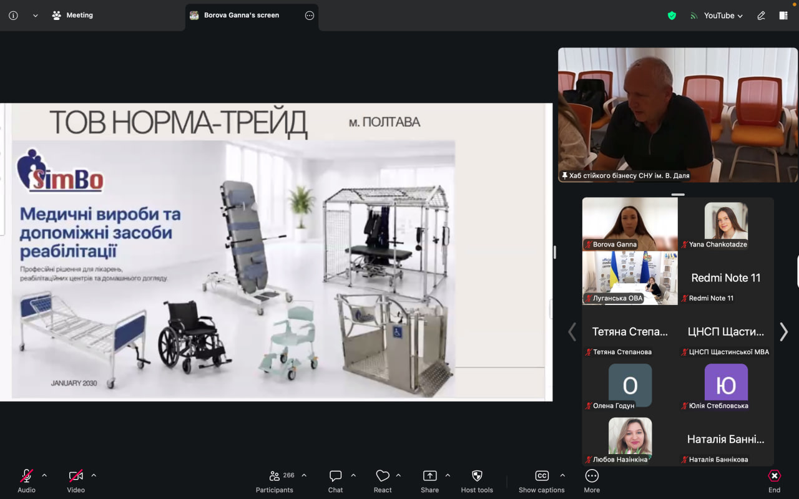Expand the video options chevron
The width and height of the screenshot is (799, 499).
pyautogui.click(x=94, y=475)
